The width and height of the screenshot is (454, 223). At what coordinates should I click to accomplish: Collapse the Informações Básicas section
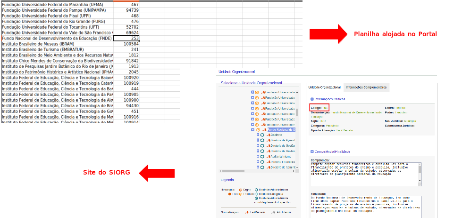pyautogui.click(x=312, y=99)
